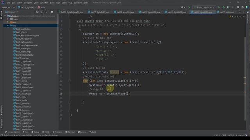This screenshot has height=140, width=250.
Task: Open the Bookmarks side tab
Action: point(2,110)
